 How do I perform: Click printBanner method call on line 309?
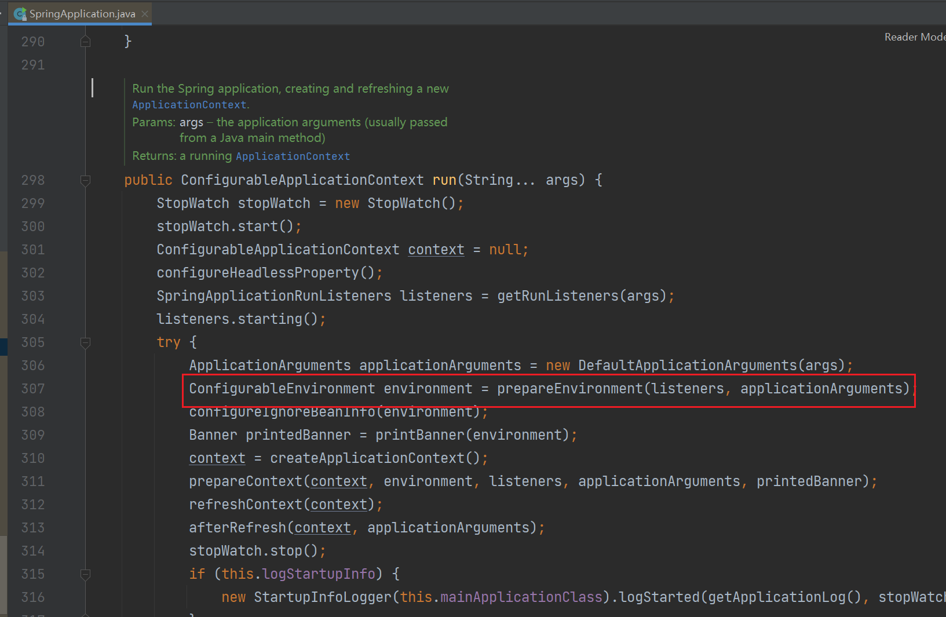point(419,435)
